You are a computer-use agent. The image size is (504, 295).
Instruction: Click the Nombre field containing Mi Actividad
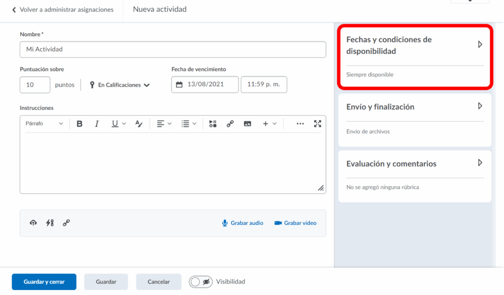click(173, 50)
